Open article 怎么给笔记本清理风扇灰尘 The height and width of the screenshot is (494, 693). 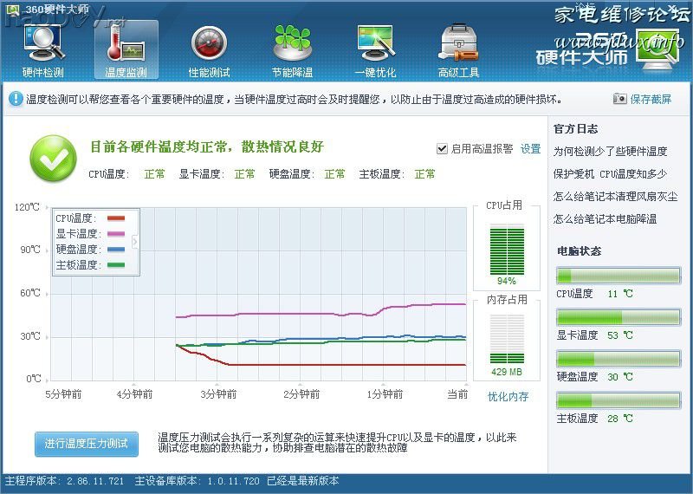[x=615, y=197]
